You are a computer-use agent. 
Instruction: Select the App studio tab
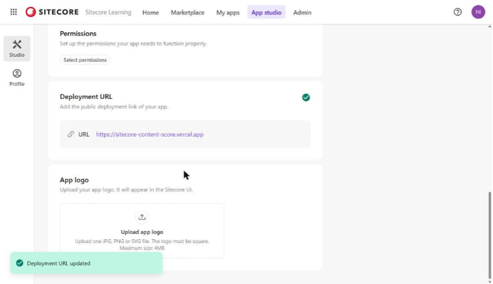tap(266, 13)
